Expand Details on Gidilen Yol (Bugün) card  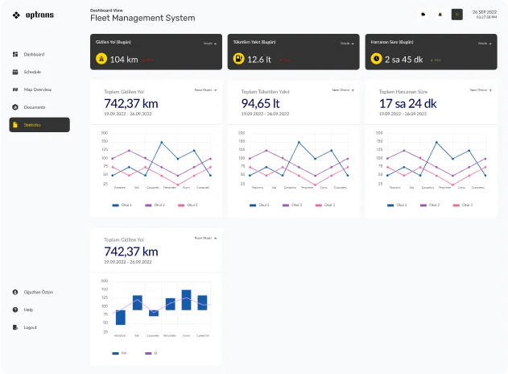coord(210,44)
